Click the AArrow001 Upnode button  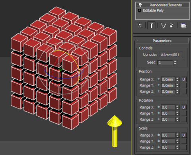pyautogui.click(x=170, y=55)
